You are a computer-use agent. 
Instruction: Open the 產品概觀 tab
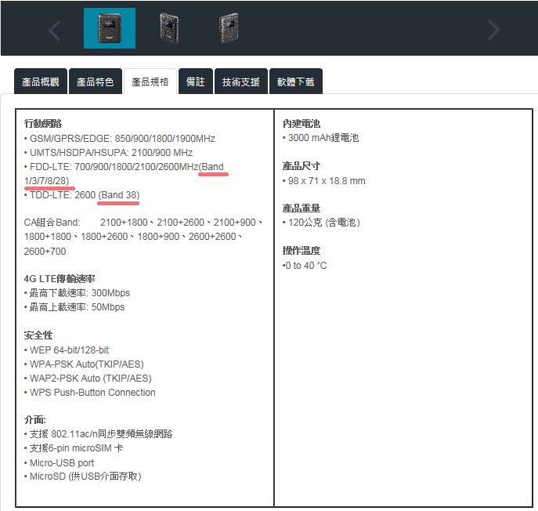coord(41,82)
